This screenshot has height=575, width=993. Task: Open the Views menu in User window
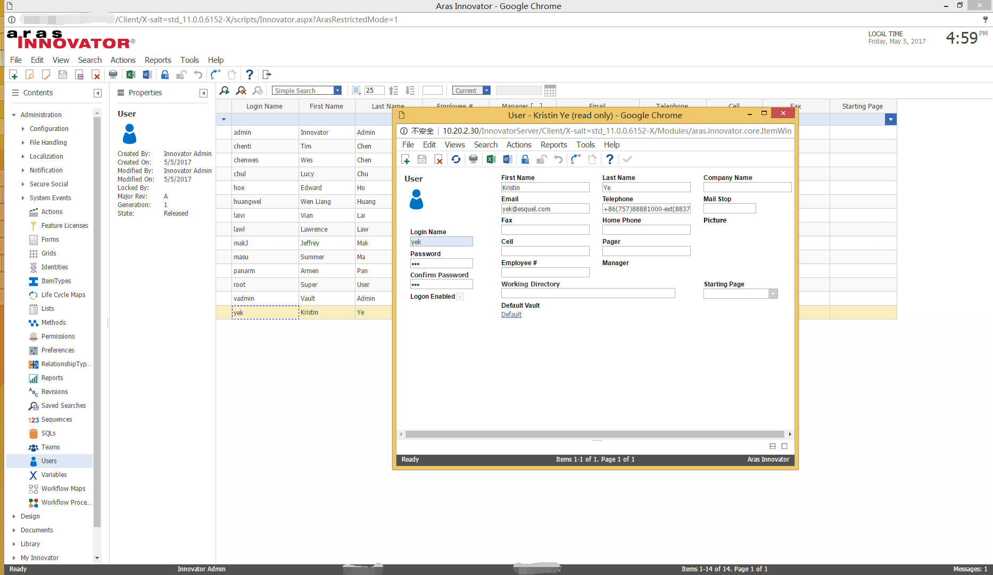point(455,145)
